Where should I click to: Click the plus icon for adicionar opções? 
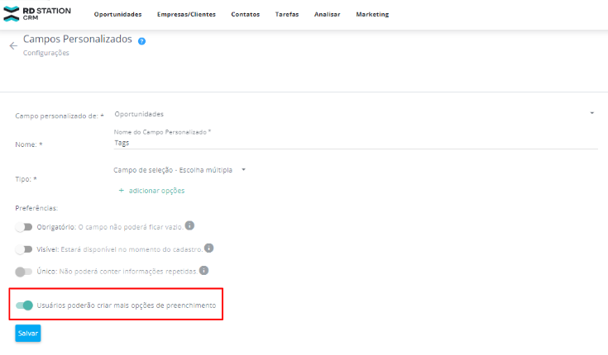click(x=121, y=191)
